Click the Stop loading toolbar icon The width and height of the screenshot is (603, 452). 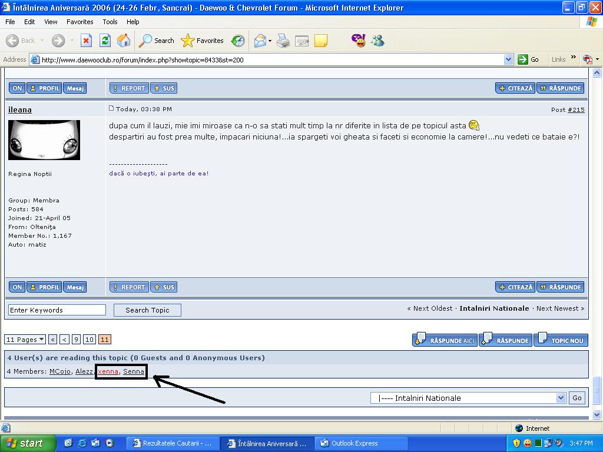[86, 41]
